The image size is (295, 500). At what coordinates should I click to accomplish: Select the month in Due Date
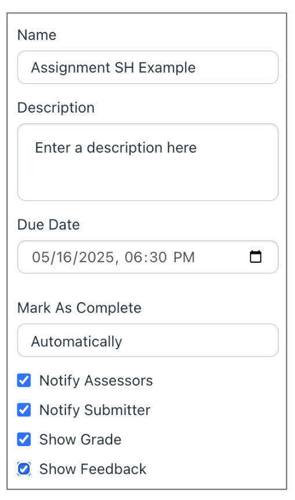coord(39,258)
